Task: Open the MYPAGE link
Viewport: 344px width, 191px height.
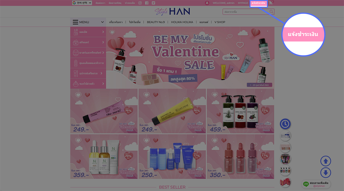Action: (x=243, y=3)
